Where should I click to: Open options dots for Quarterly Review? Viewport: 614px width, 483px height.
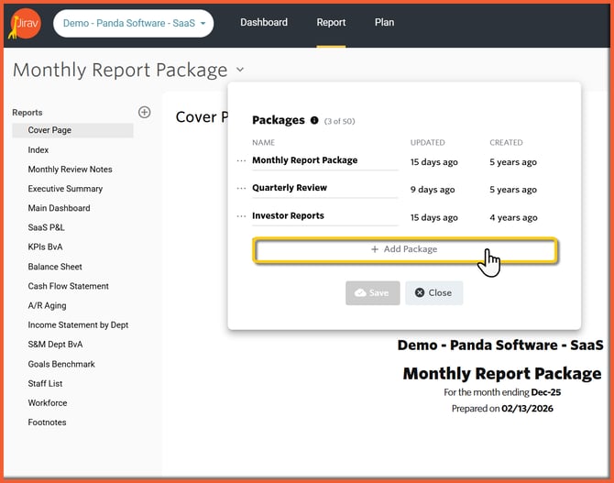(242, 188)
